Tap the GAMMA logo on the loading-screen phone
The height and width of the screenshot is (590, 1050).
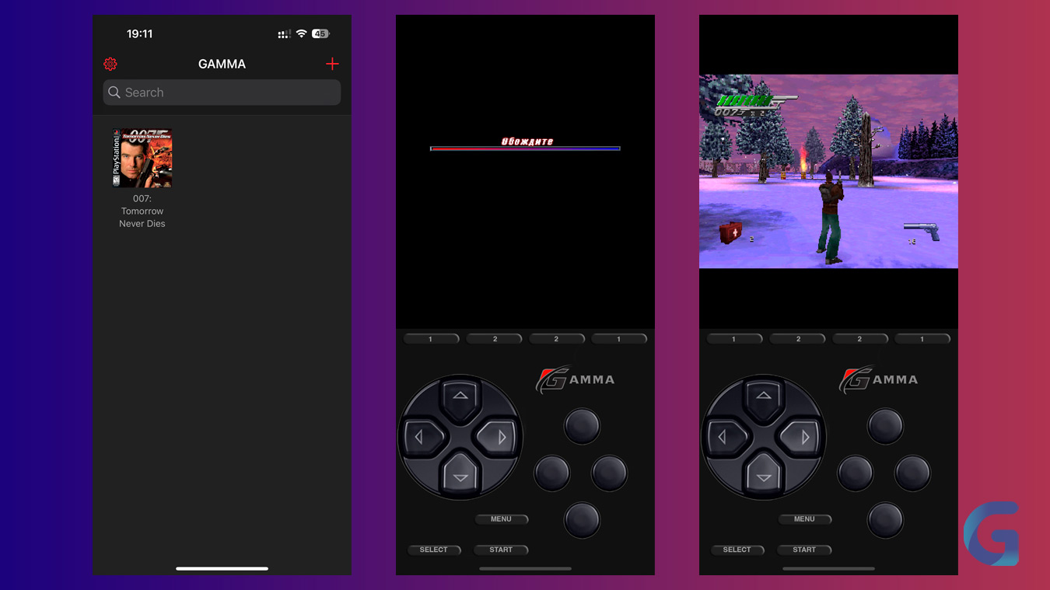[575, 379]
